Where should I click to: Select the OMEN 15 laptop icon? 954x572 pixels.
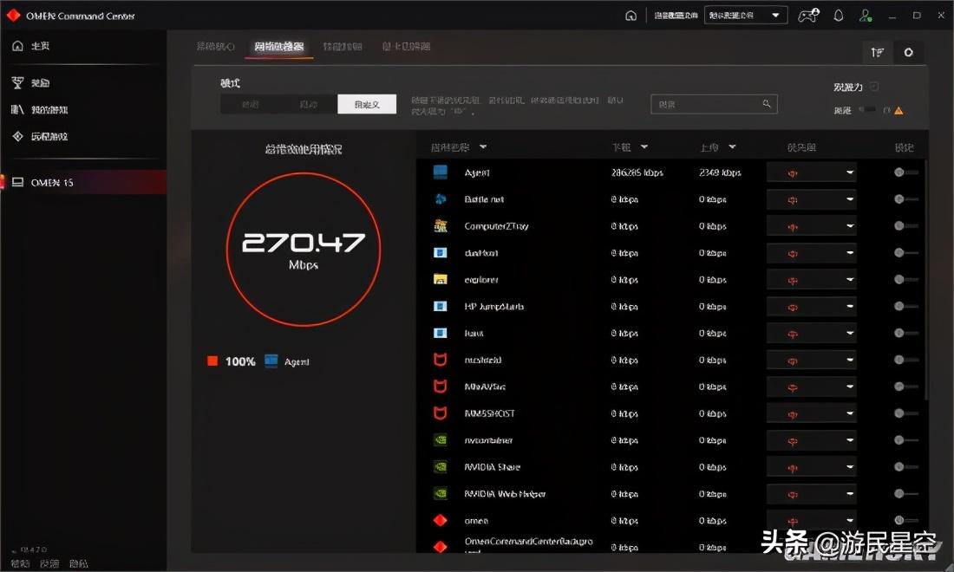[x=17, y=182]
